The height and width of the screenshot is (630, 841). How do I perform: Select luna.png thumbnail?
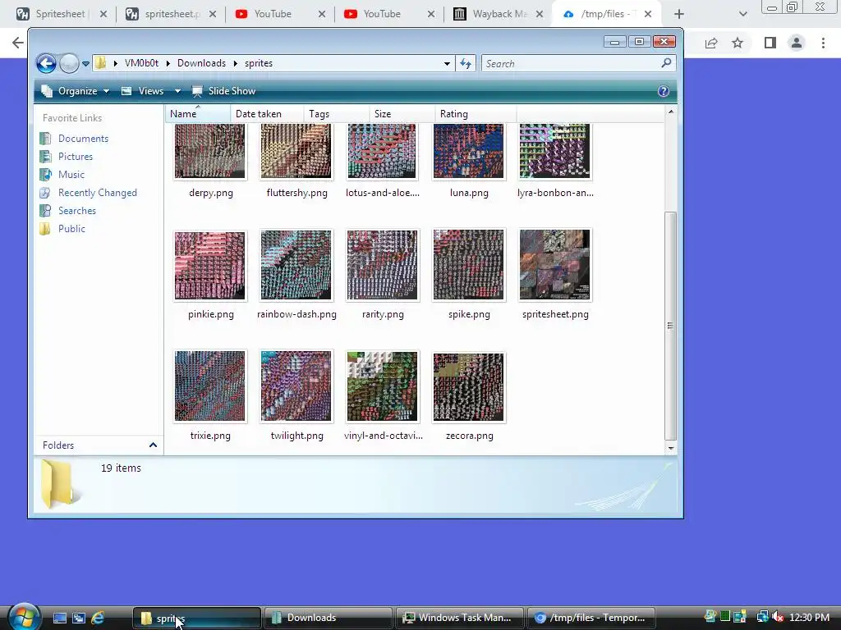click(x=469, y=151)
